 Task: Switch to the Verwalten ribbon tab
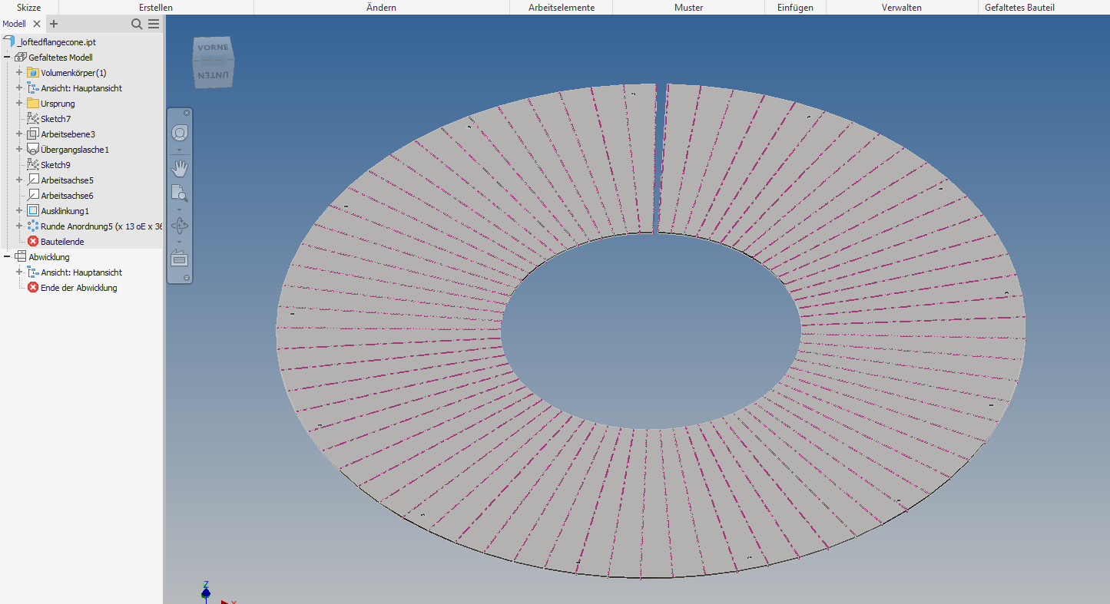[x=903, y=8]
